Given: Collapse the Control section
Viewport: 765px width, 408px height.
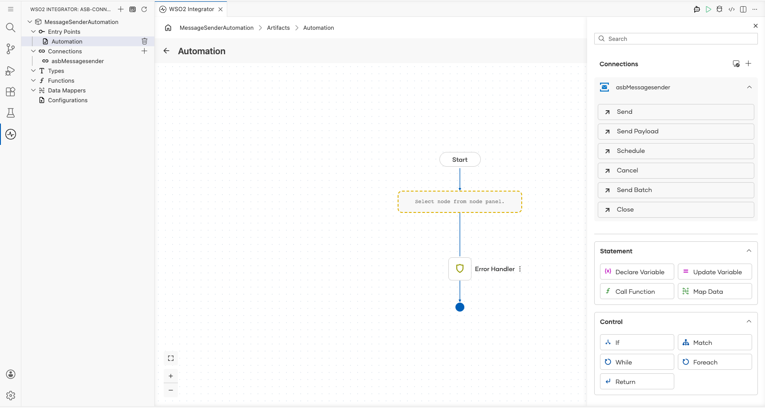Looking at the screenshot, I should pos(749,321).
